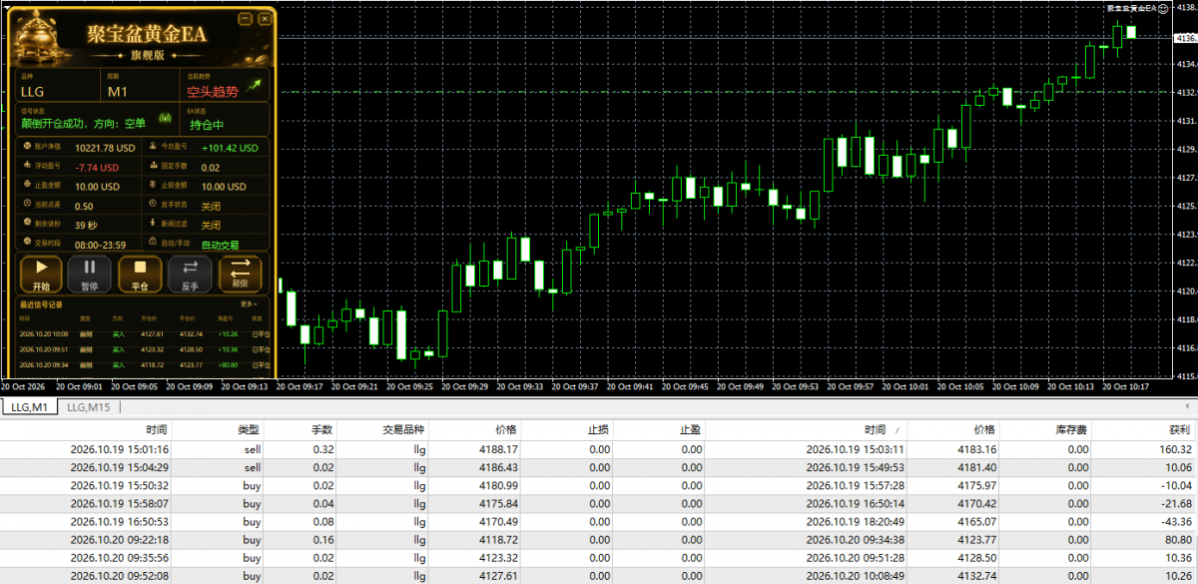Activate the 颠倒 invert button
The width and height of the screenshot is (1198, 584).
(x=241, y=274)
